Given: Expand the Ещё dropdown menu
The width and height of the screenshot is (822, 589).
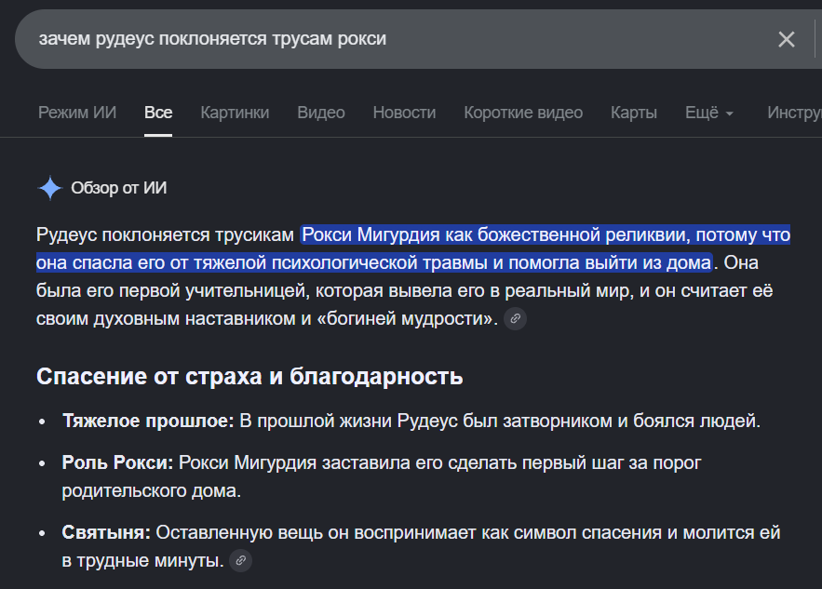Looking at the screenshot, I should click(x=708, y=113).
